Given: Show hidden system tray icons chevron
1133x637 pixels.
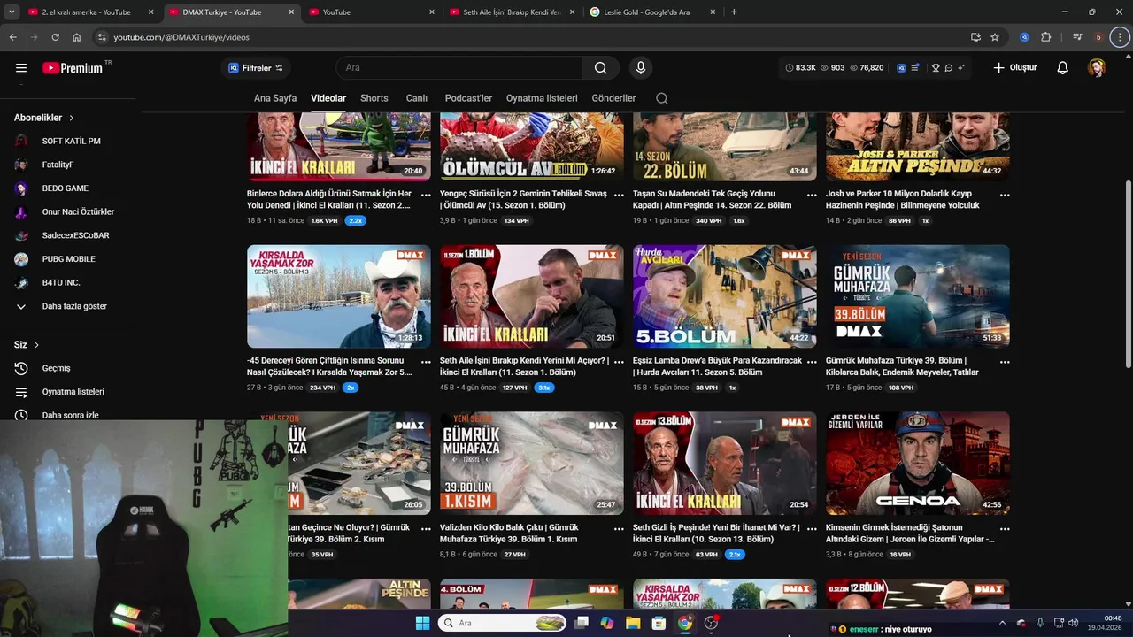Looking at the screenshot, I should pyautogui.click(x=1002, y=623).
